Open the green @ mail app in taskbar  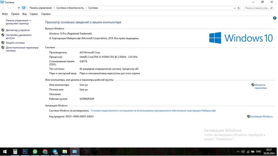(x=35, y=152)
